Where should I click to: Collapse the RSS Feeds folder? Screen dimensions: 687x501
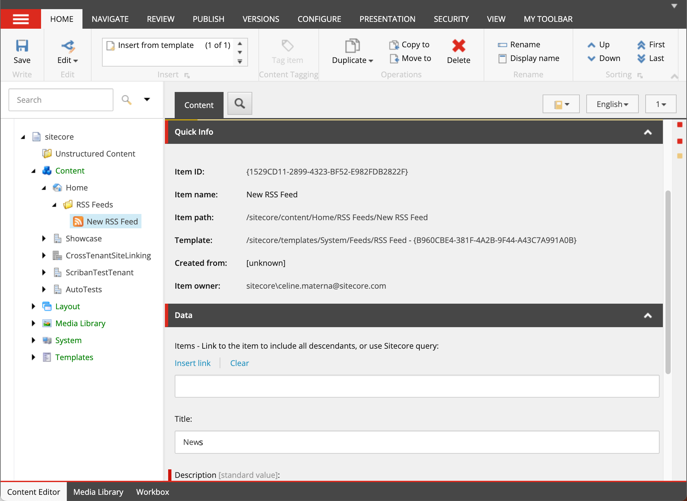[55, 205]
